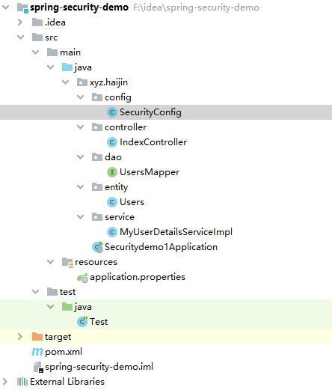Screen dimensions: 332x390
Task: Click the External Libraries icon
Action: click(x=22, y=382)
